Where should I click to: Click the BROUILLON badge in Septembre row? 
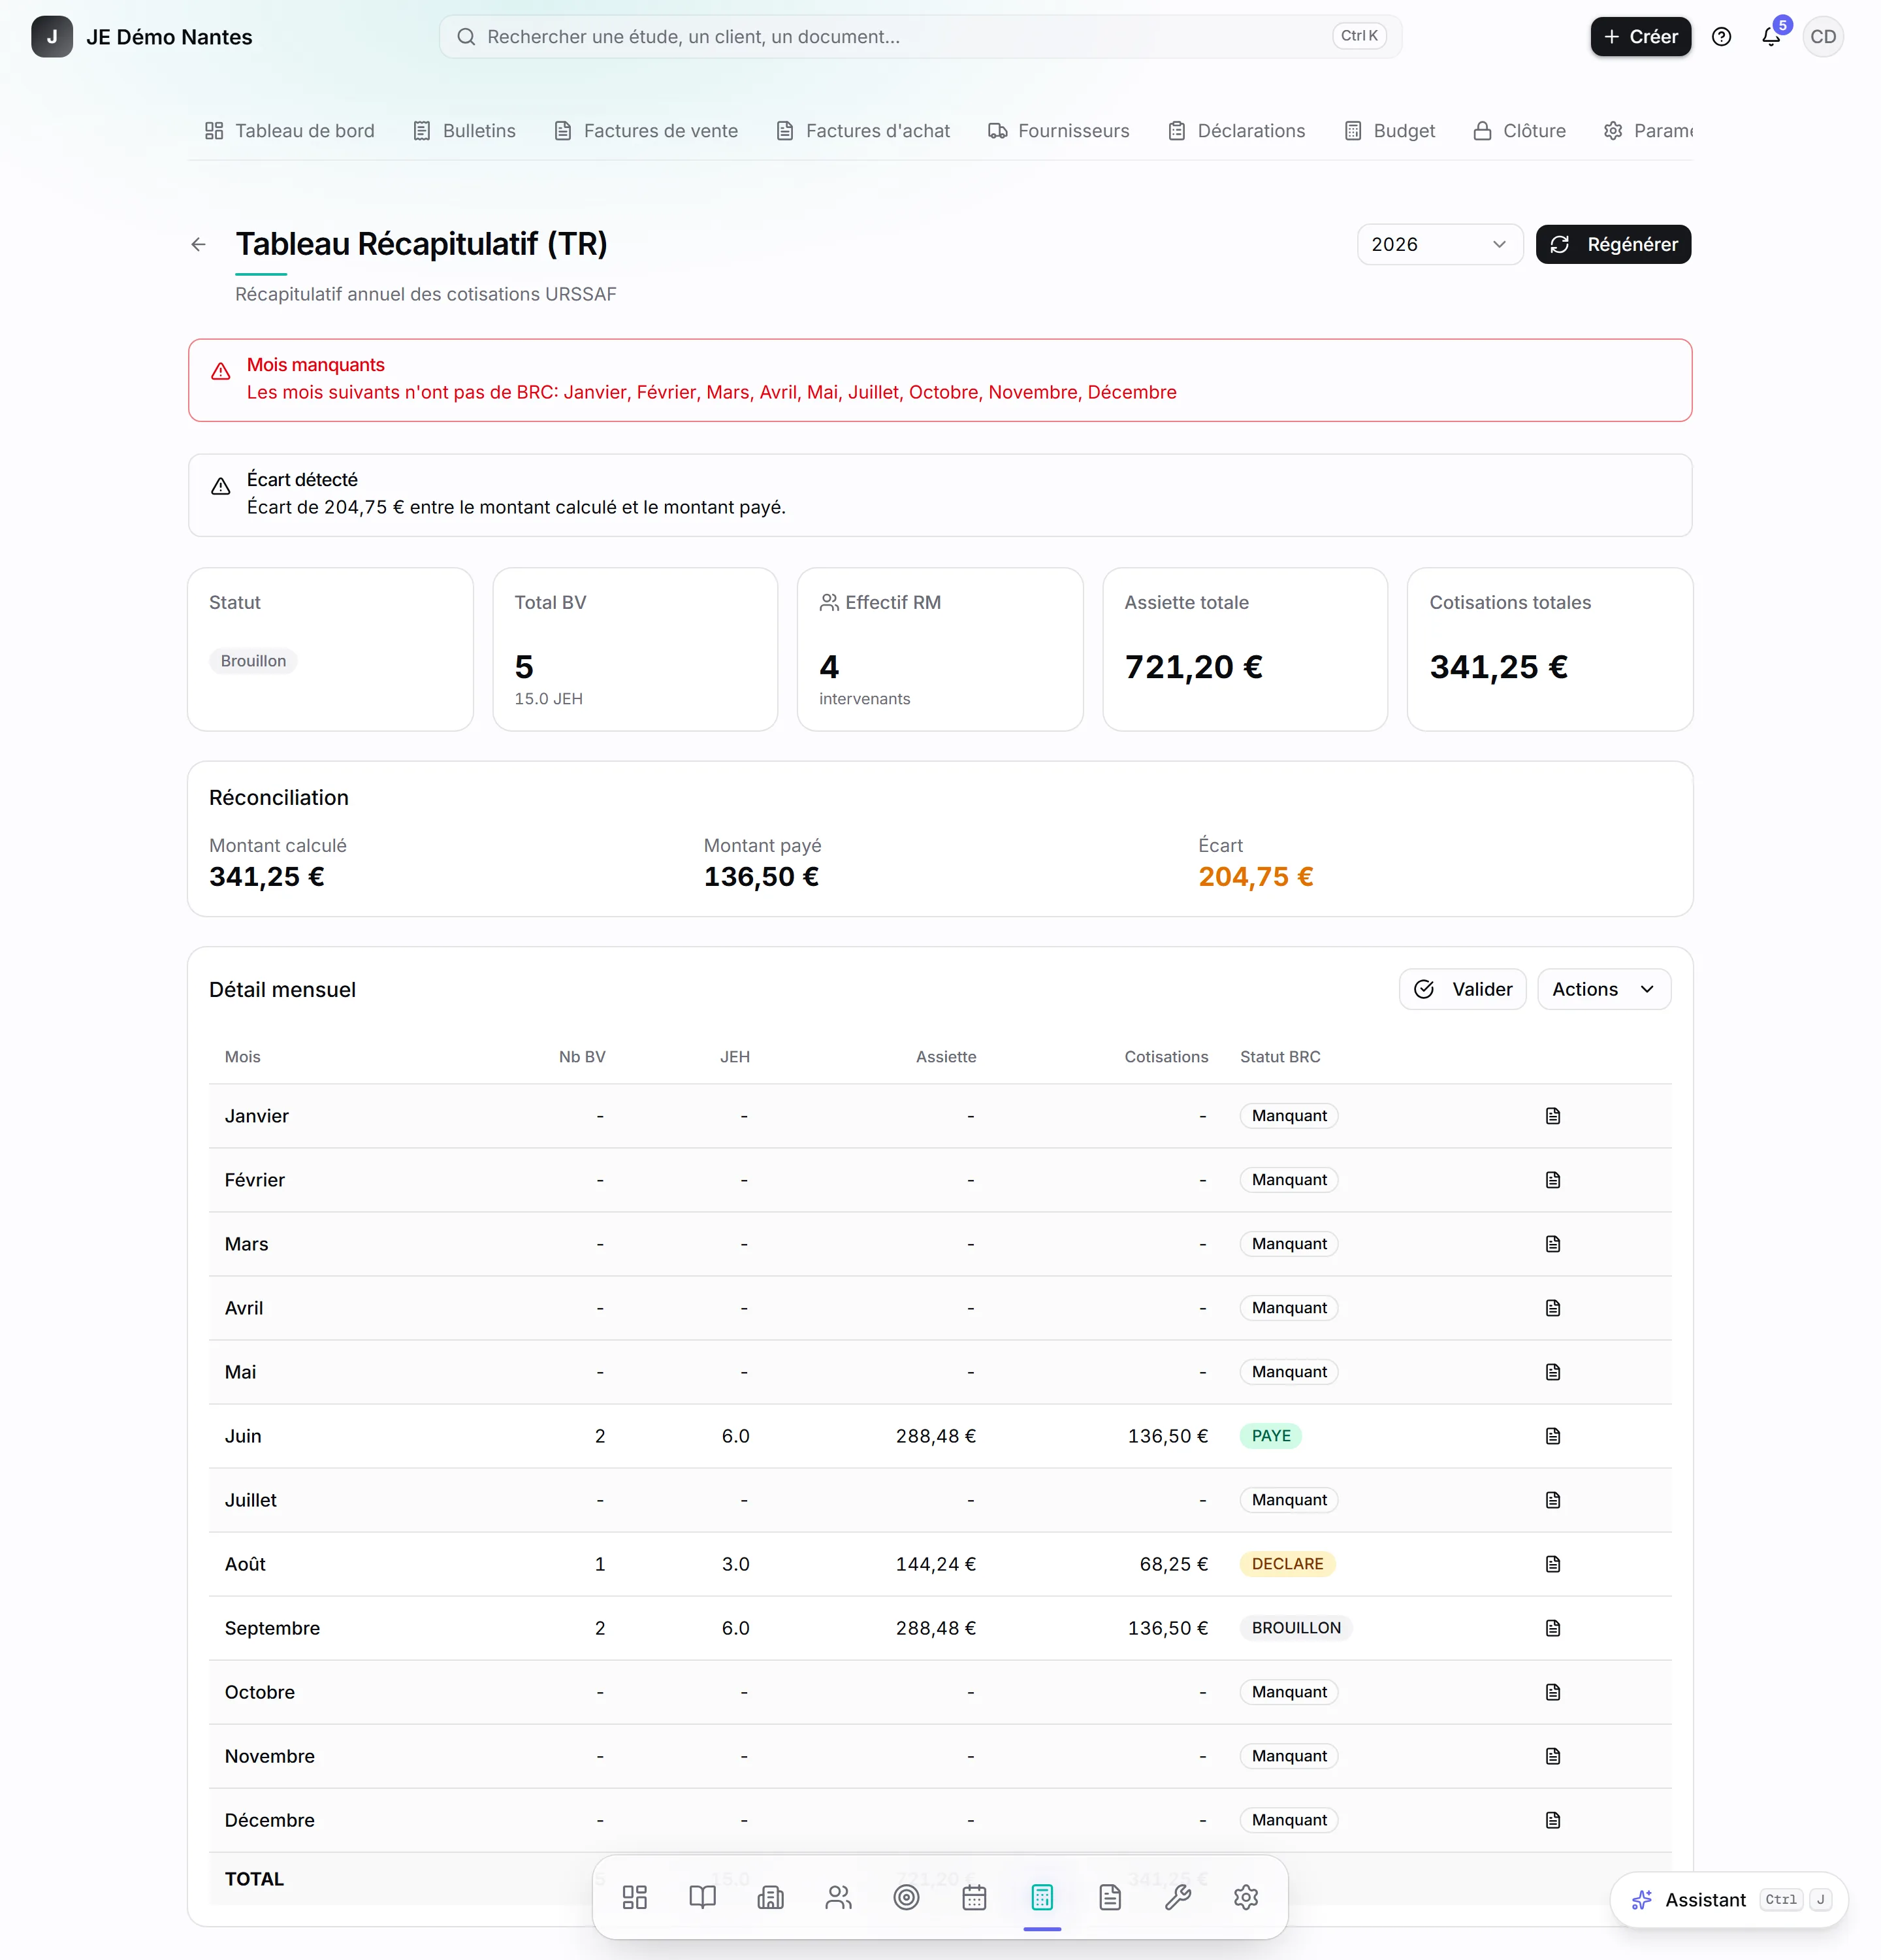click(1296, 1628)
